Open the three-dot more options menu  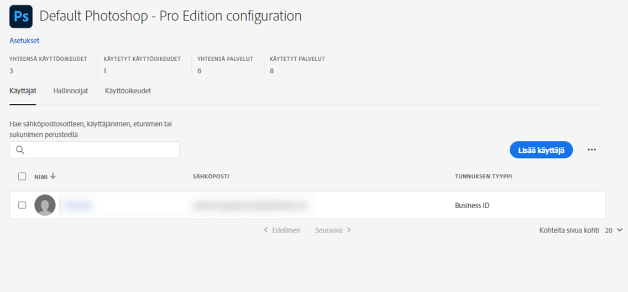pos(592,150)
